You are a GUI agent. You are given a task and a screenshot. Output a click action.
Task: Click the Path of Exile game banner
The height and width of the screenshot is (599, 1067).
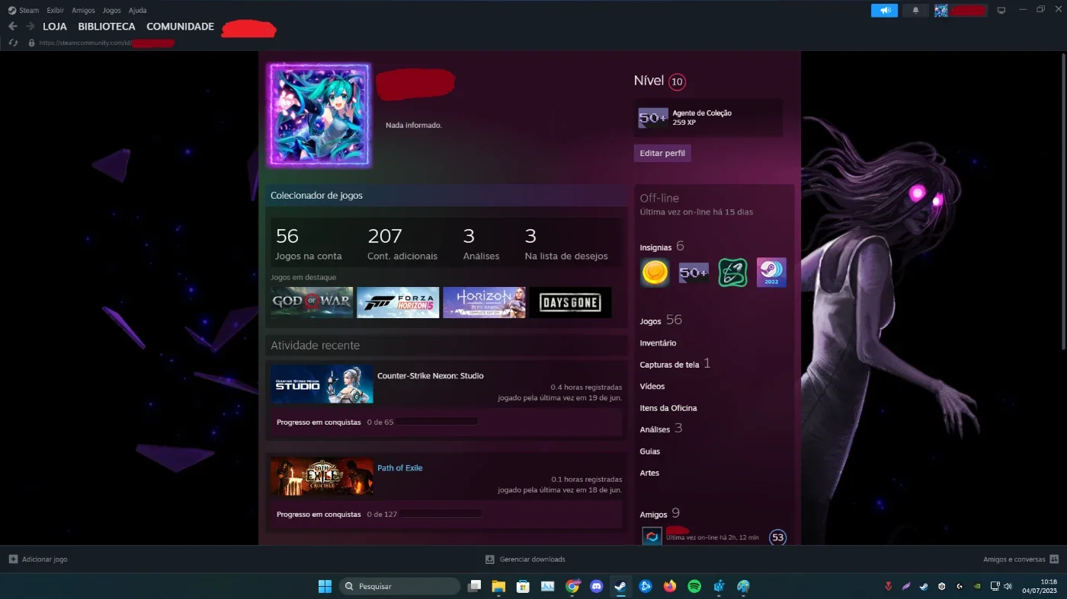coord(322,476)
